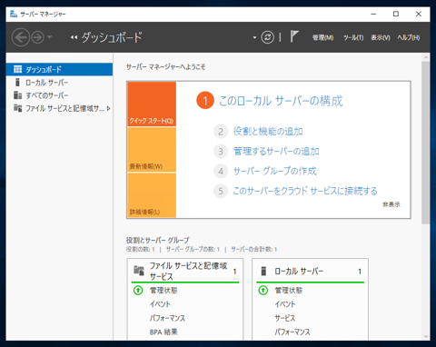436x347 pixels.
Task: Select the クイック スタート(Q) tile
Action: point(152,104)
